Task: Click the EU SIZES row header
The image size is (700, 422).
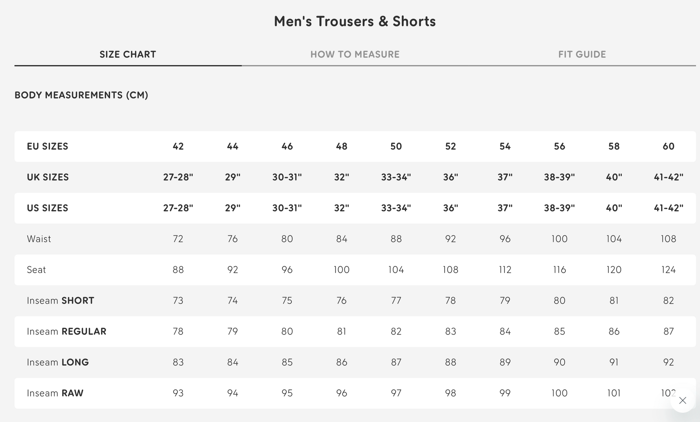Action: click(47, 146)
